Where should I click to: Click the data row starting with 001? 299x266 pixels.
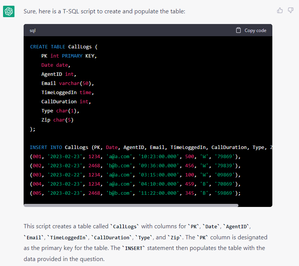[x=135, y=157]
